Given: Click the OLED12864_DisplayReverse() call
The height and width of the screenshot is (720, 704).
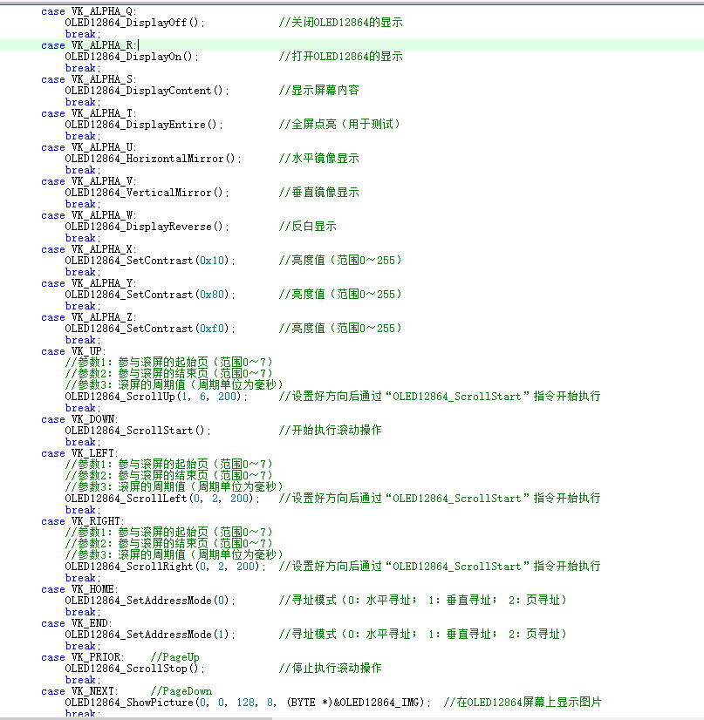Looking at the screenshot, I should 147,227.
